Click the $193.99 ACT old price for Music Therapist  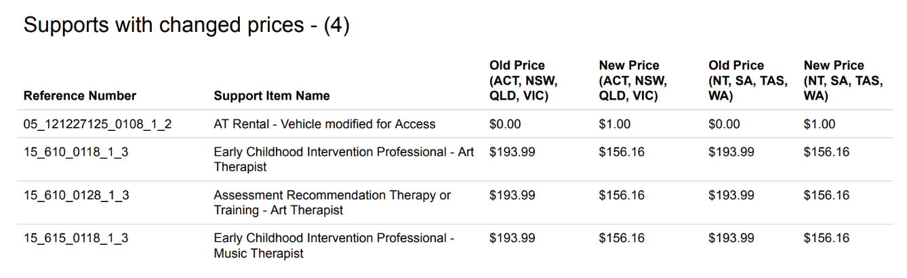click(x=512, y=239)
